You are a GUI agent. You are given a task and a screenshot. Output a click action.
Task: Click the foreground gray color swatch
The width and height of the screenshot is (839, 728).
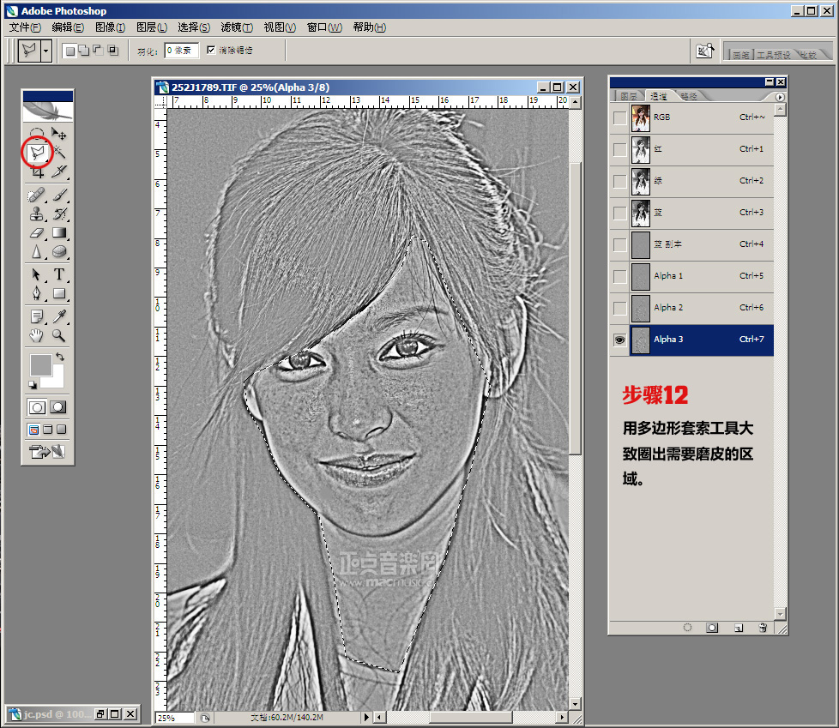(40, 364)
